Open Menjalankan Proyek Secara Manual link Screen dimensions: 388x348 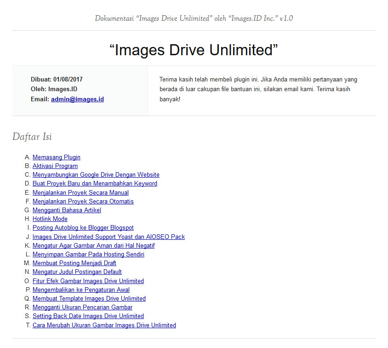[x=80, y=192]
